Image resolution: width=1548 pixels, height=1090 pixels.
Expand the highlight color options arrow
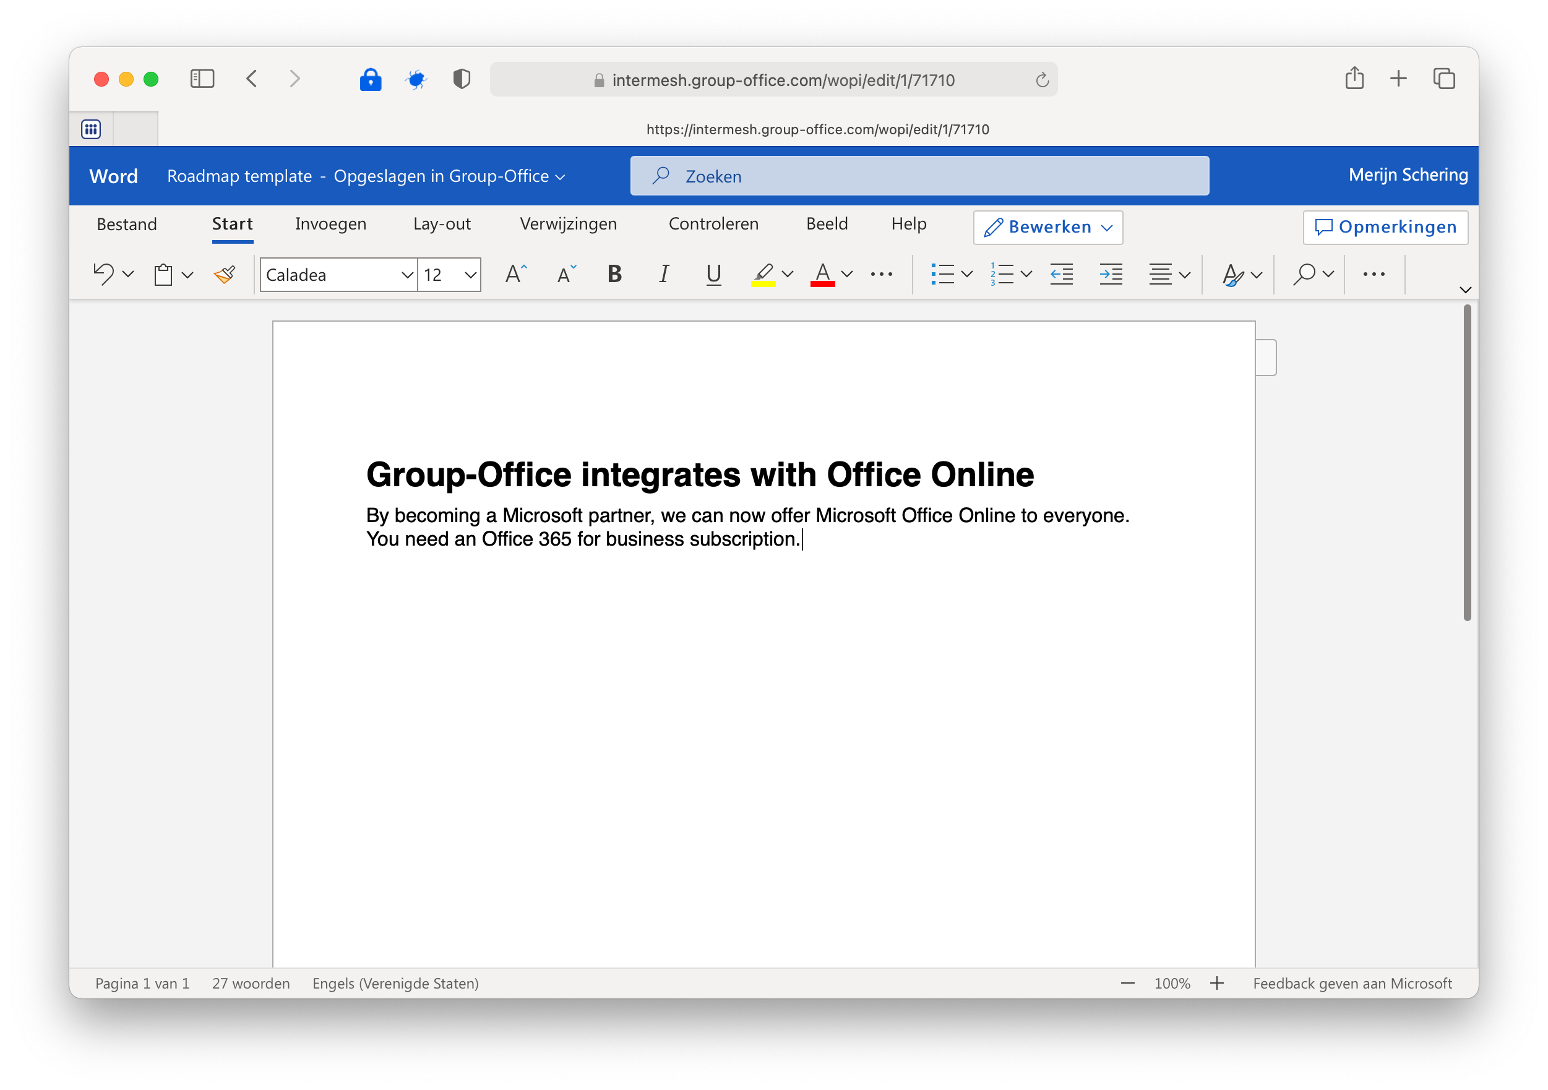point(787,274)
